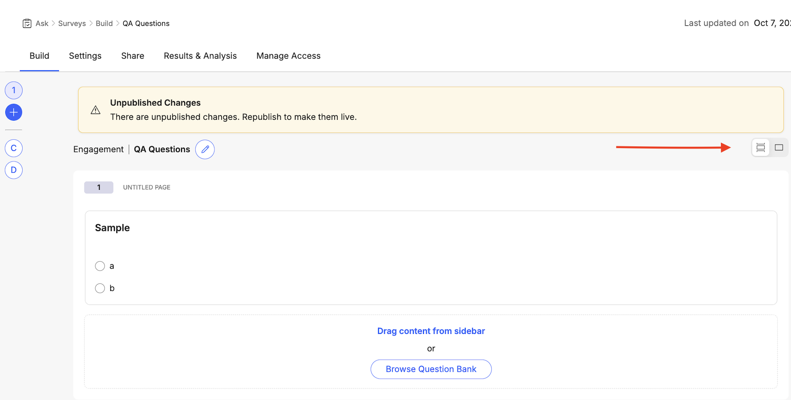The width and height of the screenshot is (791, 400).
Task: Navigate to Surveys in breadcrumb
Action: point(72,24)
